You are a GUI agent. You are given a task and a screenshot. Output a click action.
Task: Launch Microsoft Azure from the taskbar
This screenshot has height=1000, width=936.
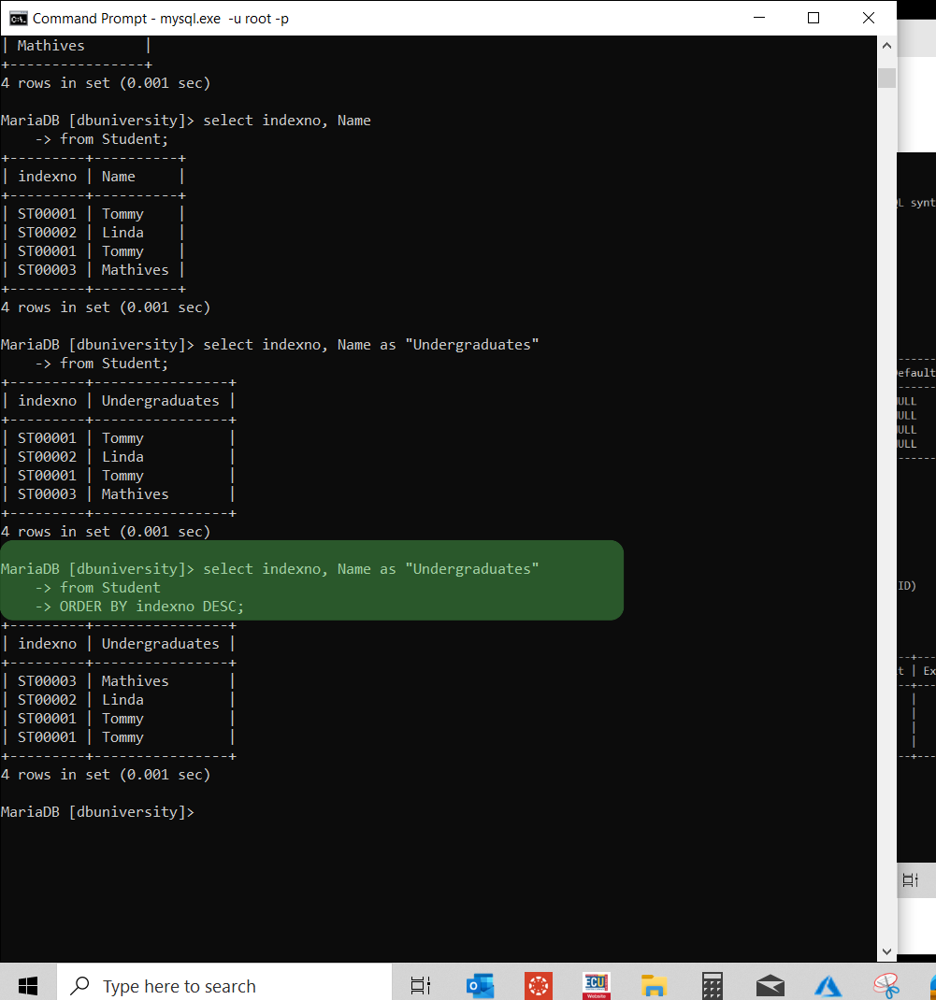(828, 983)
